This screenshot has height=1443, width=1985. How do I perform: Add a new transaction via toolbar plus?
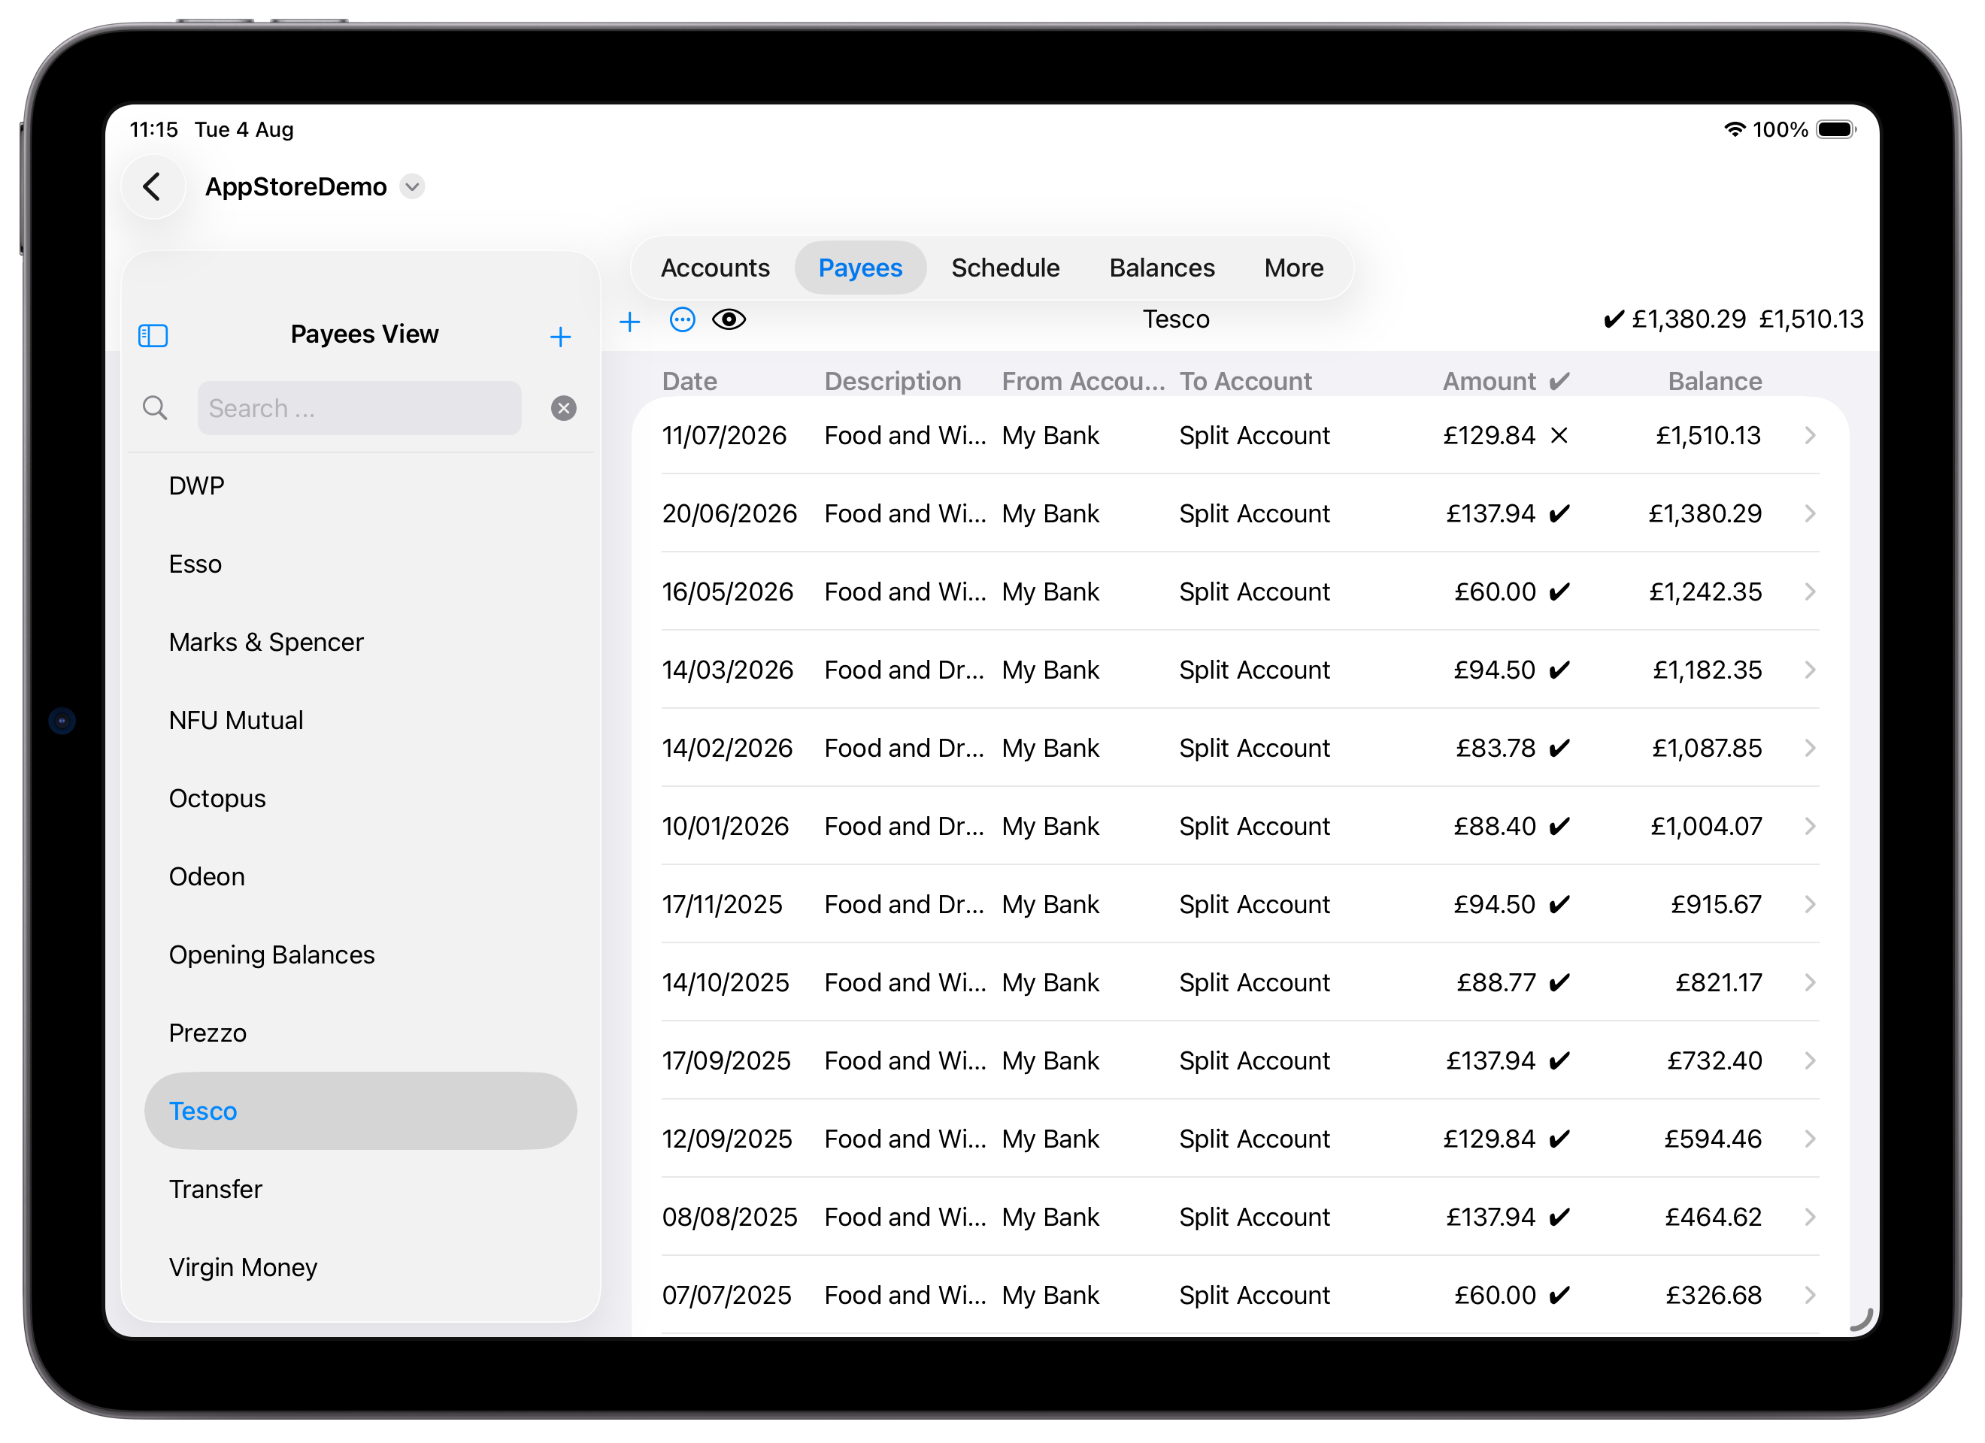629,321
